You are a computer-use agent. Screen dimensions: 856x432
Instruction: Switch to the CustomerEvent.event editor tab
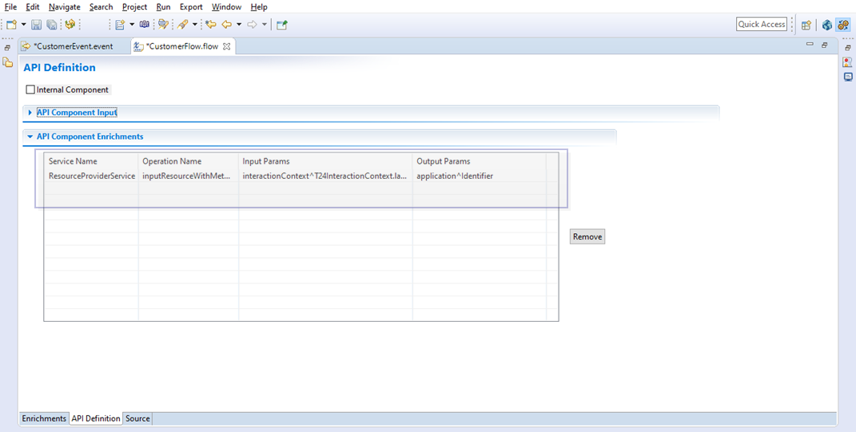tap(72, 46)
